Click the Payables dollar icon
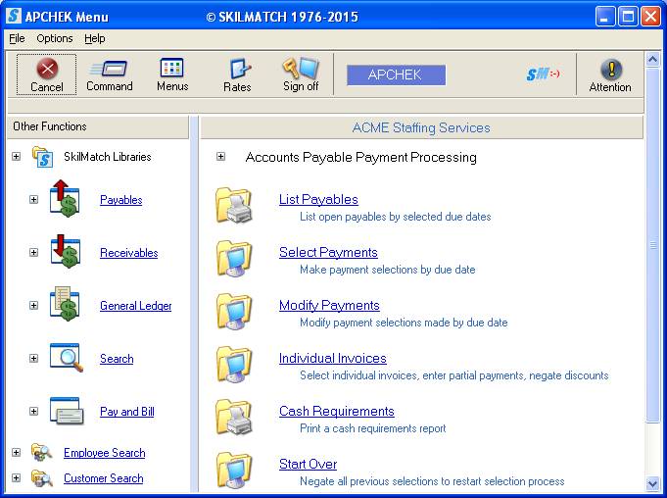The image size is (667, 498). pos(65,199)
